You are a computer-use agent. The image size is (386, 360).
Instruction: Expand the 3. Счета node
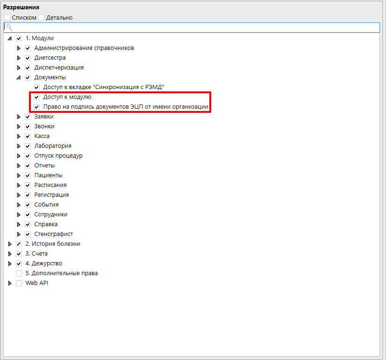(x=10, y=254)
